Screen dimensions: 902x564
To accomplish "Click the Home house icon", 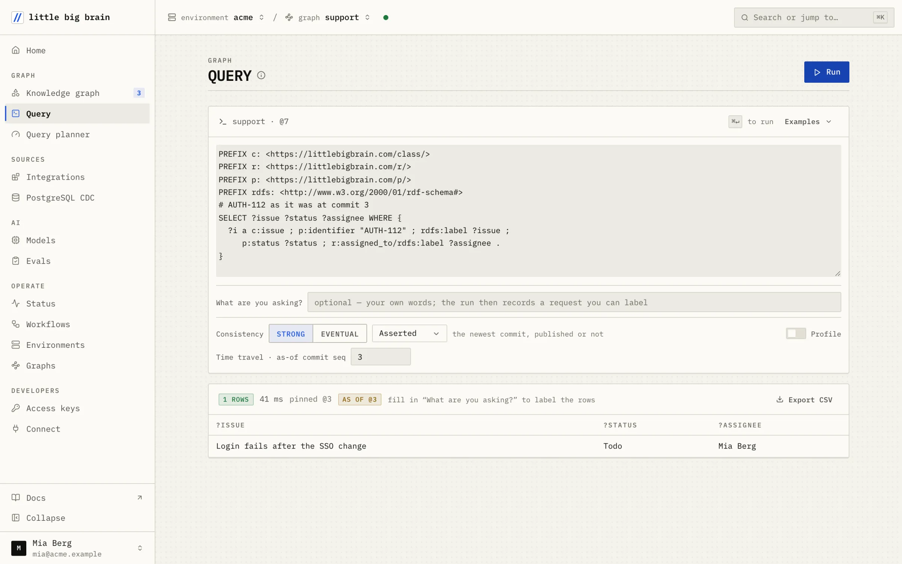I will 15,50.
